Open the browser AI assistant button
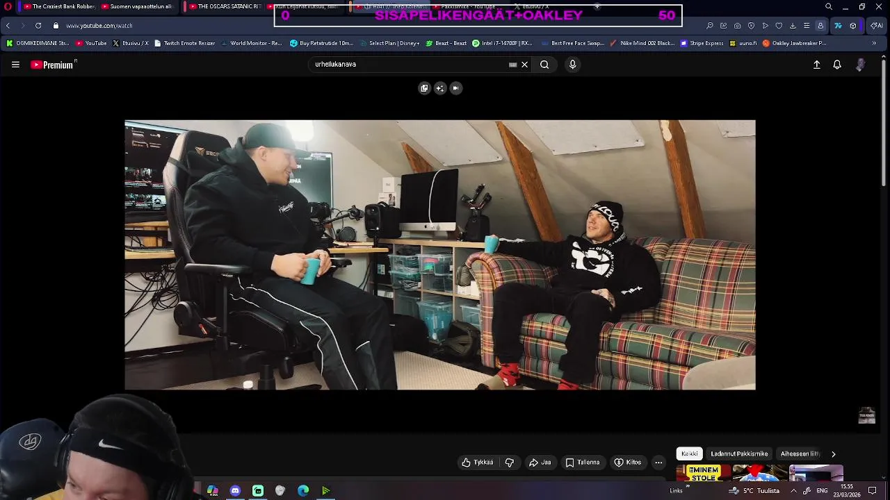The width and height of the screenshot is (890, 500). click(x=875, y=26)
